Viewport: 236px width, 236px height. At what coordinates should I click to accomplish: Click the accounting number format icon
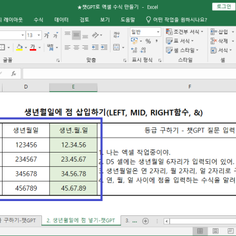point(134,41)
